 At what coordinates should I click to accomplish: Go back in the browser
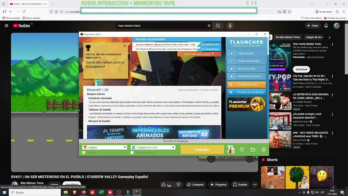tap(11, 12)
